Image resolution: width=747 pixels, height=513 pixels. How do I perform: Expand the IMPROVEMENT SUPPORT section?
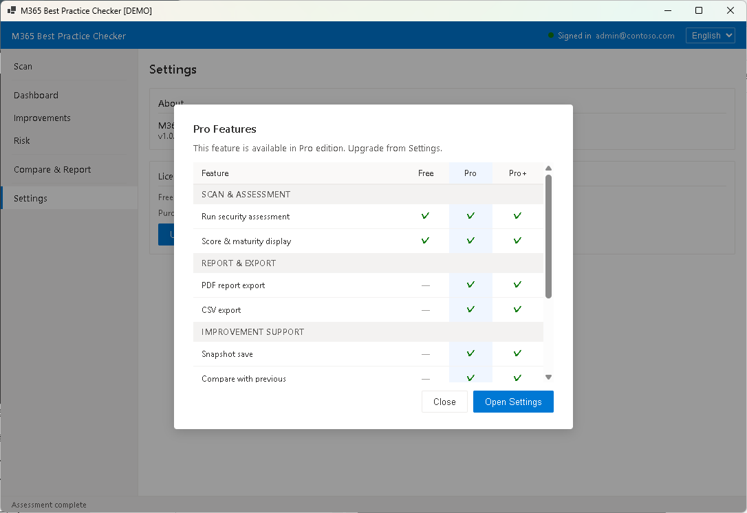click(x=252, y=331)
